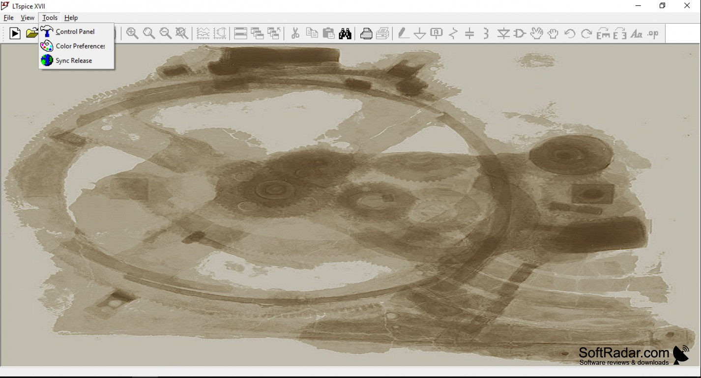This screenshot has height=378, width=701.
Task: Click the Redo arrow icon
Action: (x=586, y=33)
